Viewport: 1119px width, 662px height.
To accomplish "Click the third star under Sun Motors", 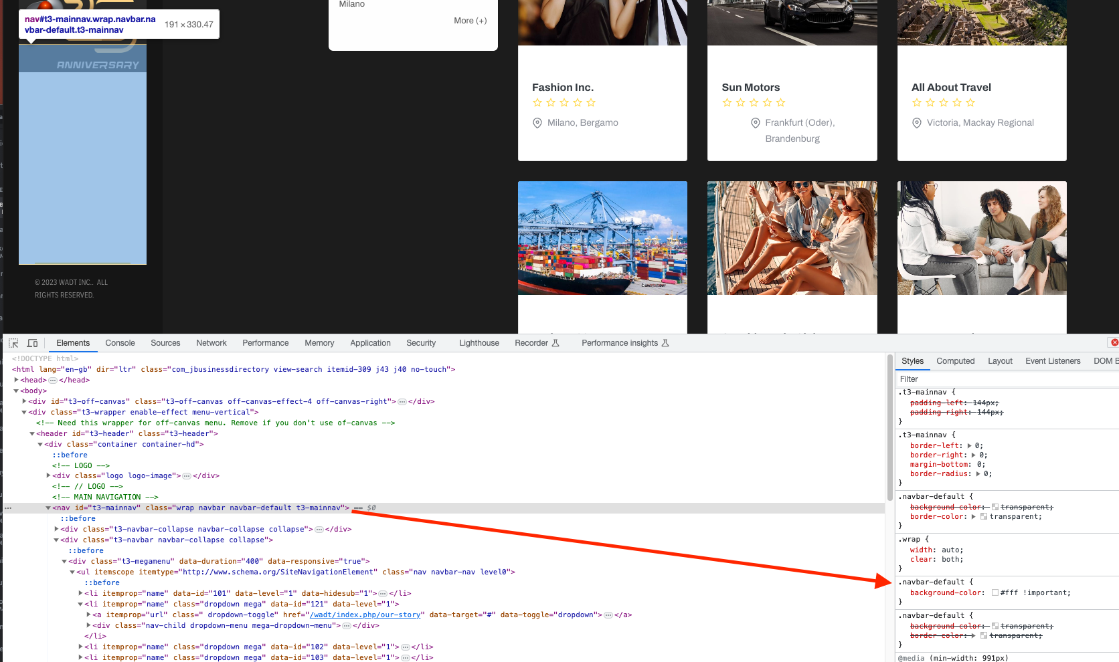I will coord(754,102).
